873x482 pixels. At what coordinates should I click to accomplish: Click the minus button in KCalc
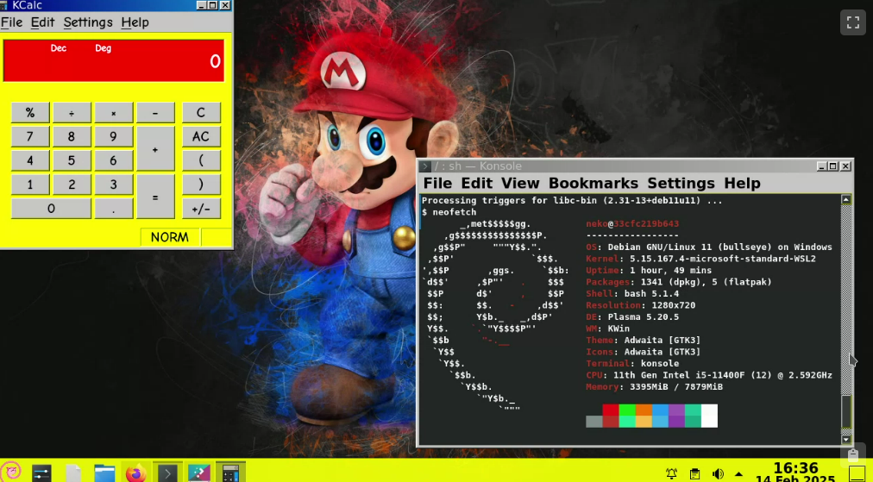click(155, 113)
